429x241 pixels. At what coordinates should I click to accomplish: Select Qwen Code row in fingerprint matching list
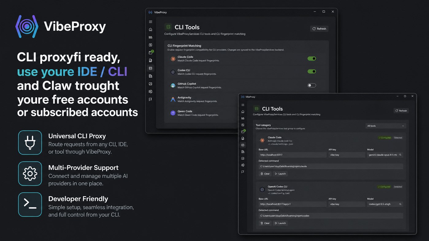tap(246, 113)
